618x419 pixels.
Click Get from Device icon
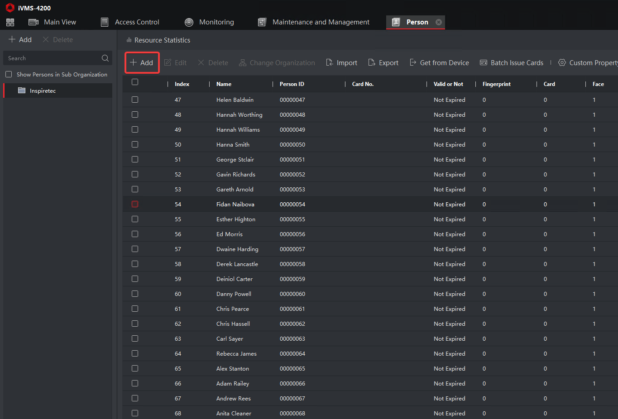point(413,62)
